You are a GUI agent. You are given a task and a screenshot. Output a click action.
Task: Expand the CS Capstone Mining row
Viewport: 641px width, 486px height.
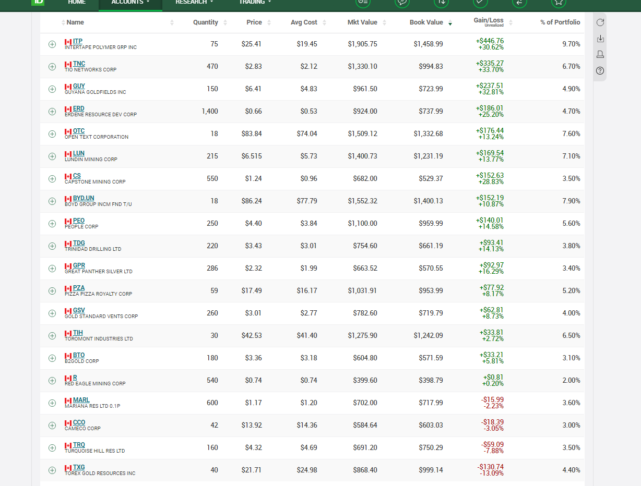click(52, 179)
